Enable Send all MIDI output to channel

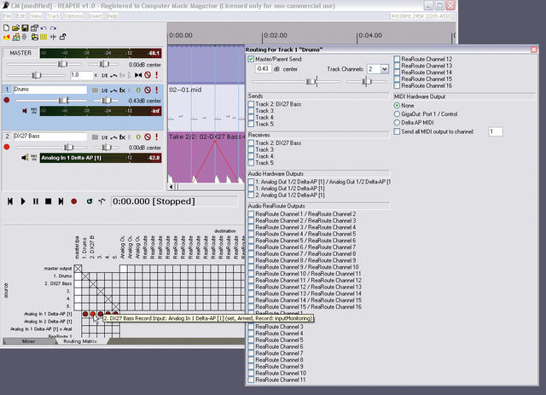[x=397, y=131]
